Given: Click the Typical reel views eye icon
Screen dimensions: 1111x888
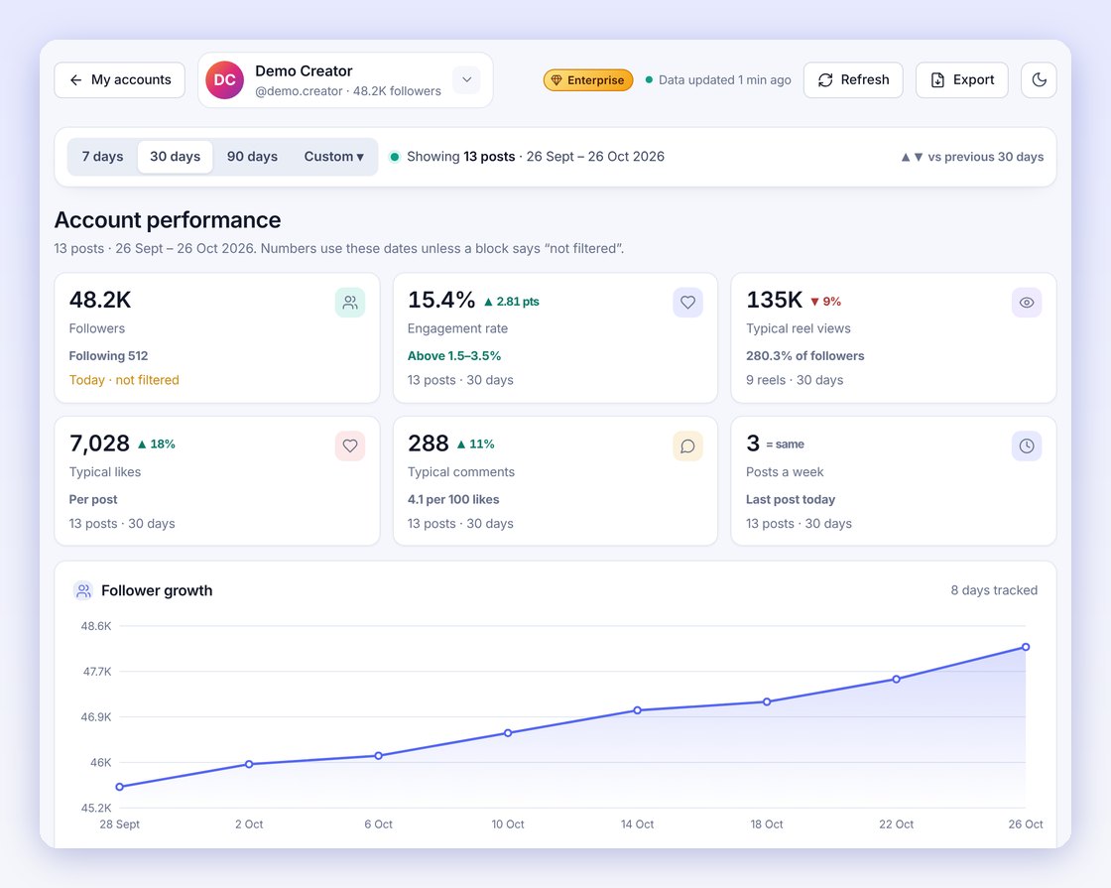Looking at the screenshot, I should pos(1027,303).
